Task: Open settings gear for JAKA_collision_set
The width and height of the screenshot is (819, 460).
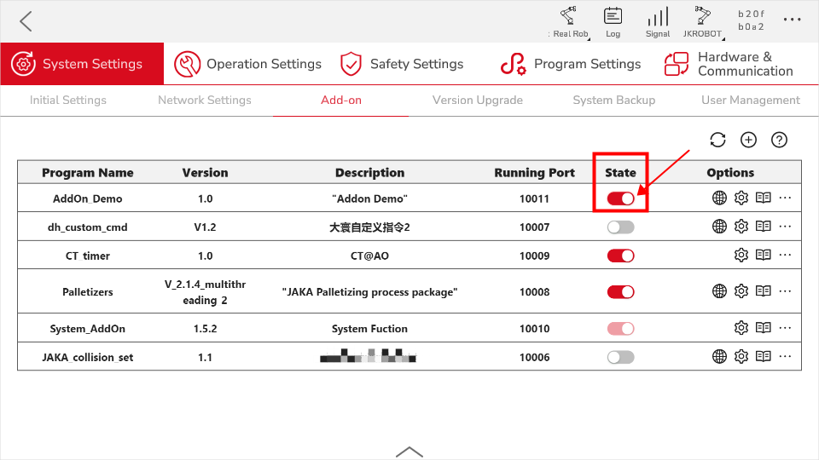Action: pyautogui.click(x=741, y=356)
